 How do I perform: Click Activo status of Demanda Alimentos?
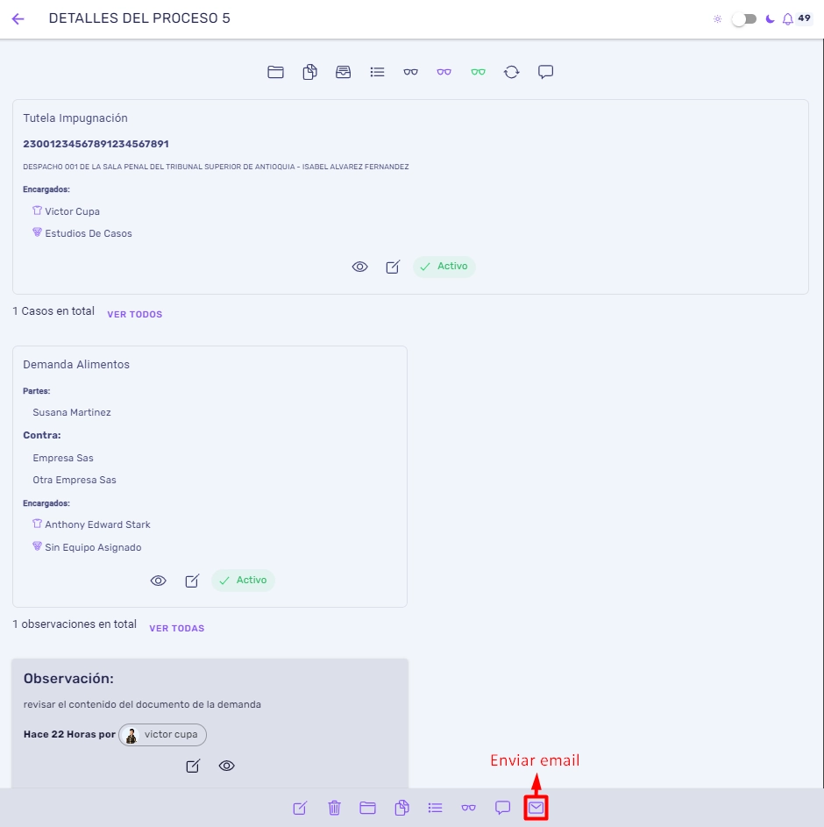tap(243, 581)
